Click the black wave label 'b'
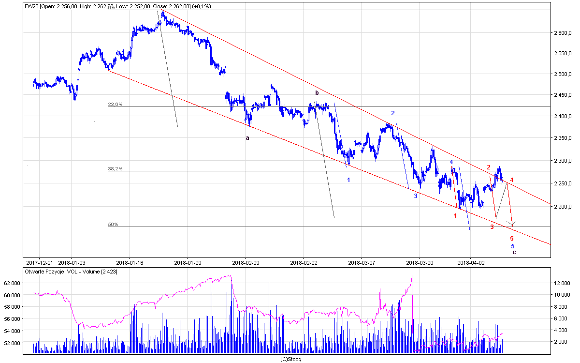580x363 pixels. click(317, 92)
